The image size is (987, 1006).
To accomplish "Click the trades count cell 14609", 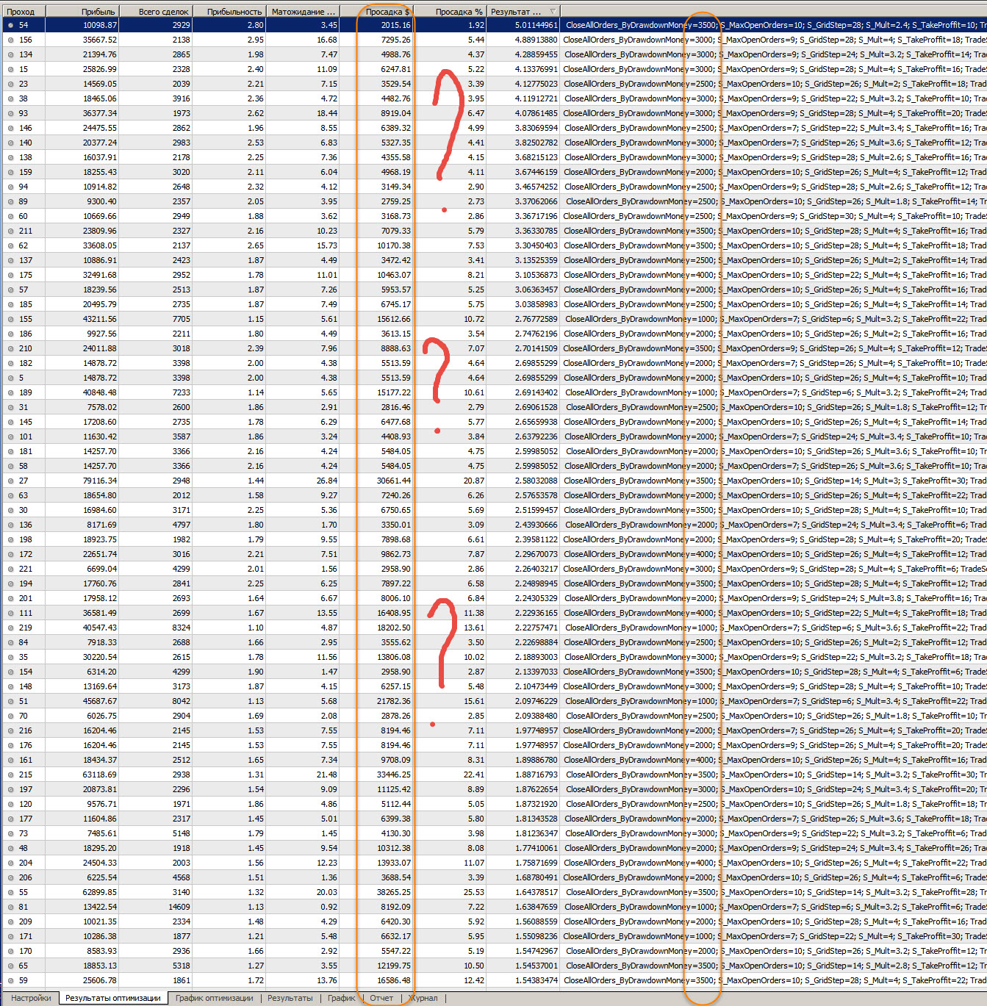I will [156, 907].
